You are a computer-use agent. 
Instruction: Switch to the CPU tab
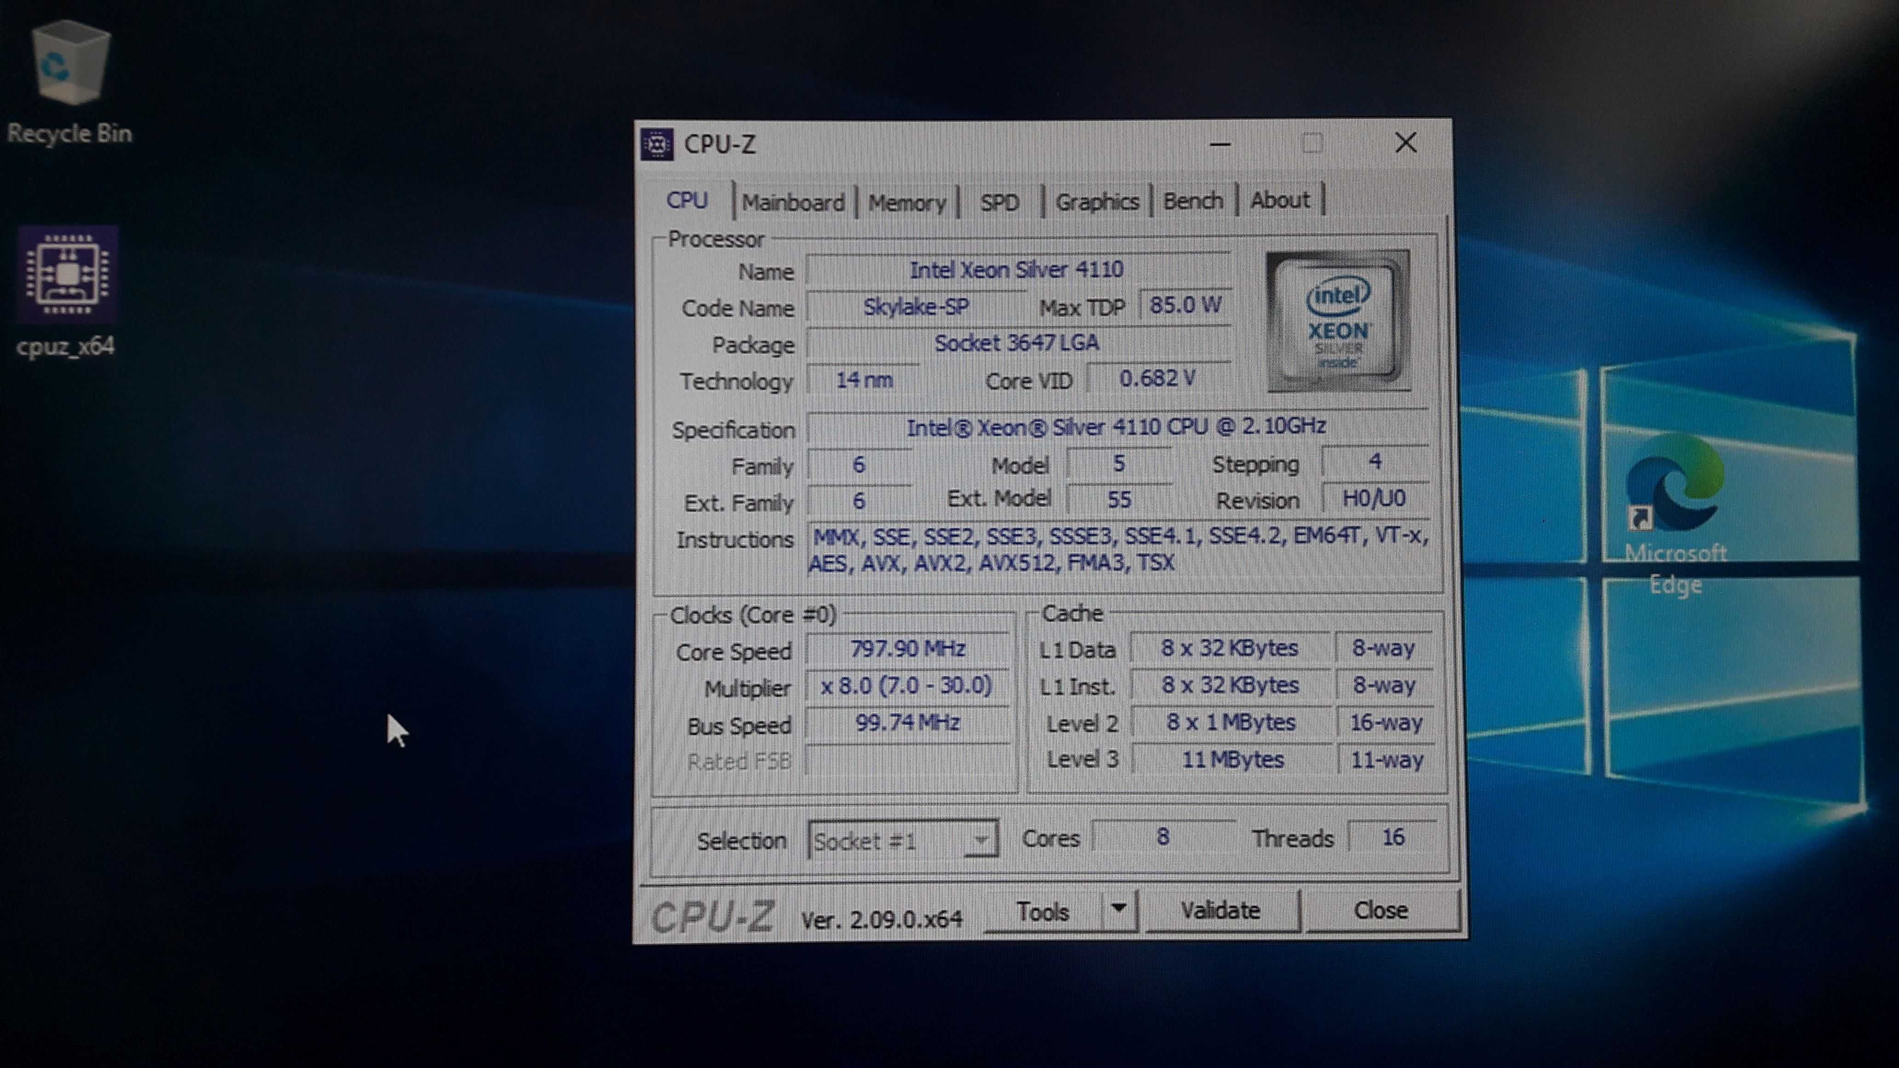[x=687, y=201]
